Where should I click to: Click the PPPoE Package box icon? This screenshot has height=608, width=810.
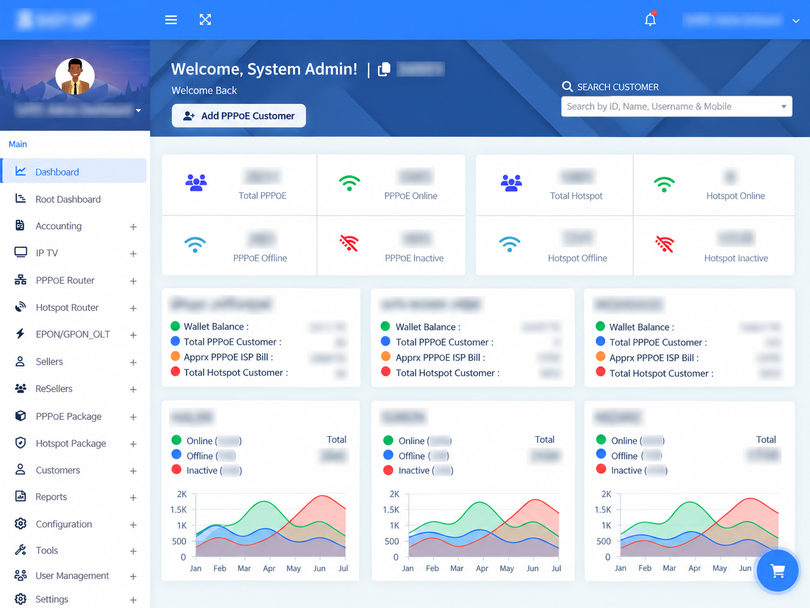[21, 416]
